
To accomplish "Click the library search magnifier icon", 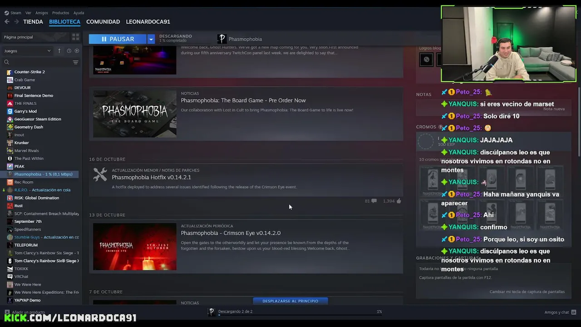I will [6, 62].
